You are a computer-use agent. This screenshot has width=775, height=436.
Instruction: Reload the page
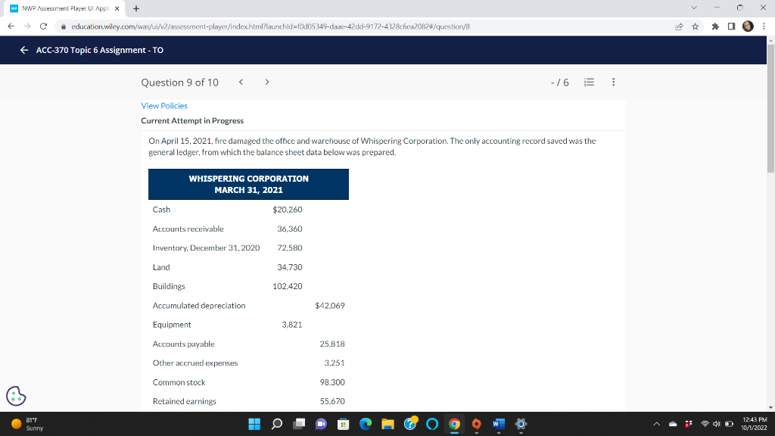point(43,26)
